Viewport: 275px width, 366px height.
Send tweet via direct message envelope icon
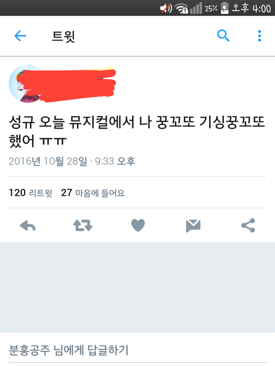(x=193, y=226)
